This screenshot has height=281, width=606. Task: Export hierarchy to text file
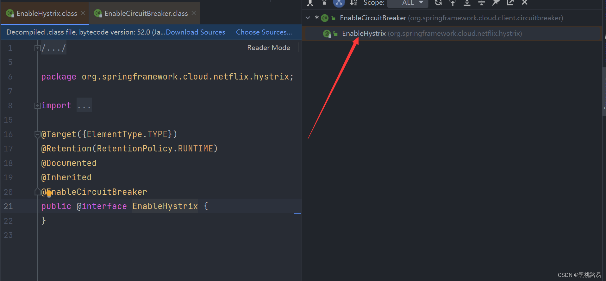(x=510, y=3)
